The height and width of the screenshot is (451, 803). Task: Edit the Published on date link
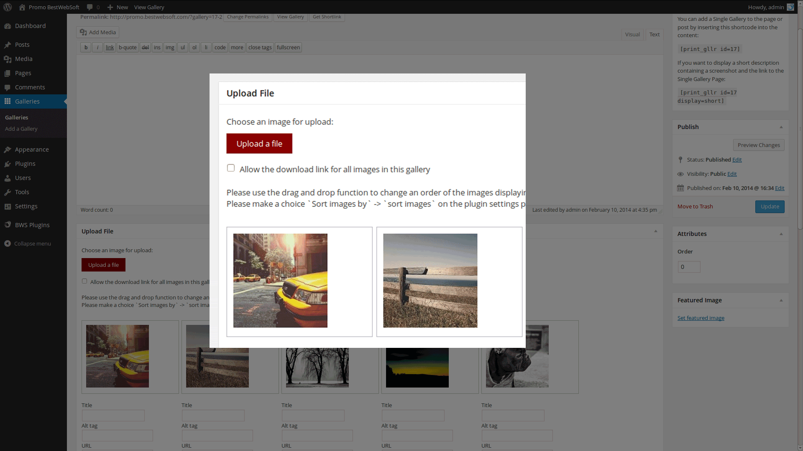(780, 188)
